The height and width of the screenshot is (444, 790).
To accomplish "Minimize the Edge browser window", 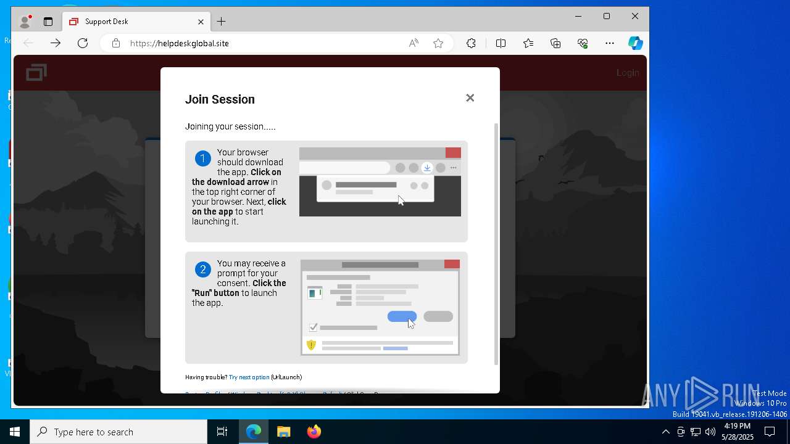I will click(578, 16).
